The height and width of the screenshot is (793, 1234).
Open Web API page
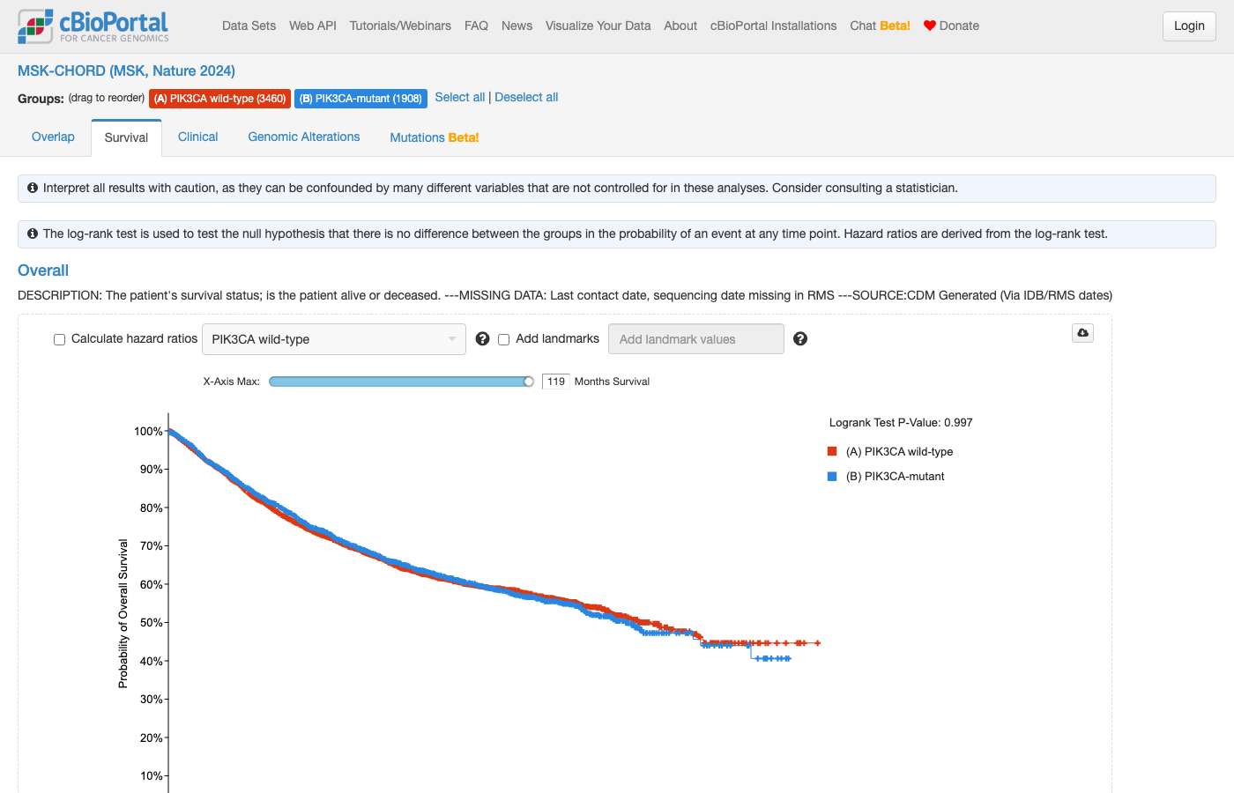coord(313,26)
